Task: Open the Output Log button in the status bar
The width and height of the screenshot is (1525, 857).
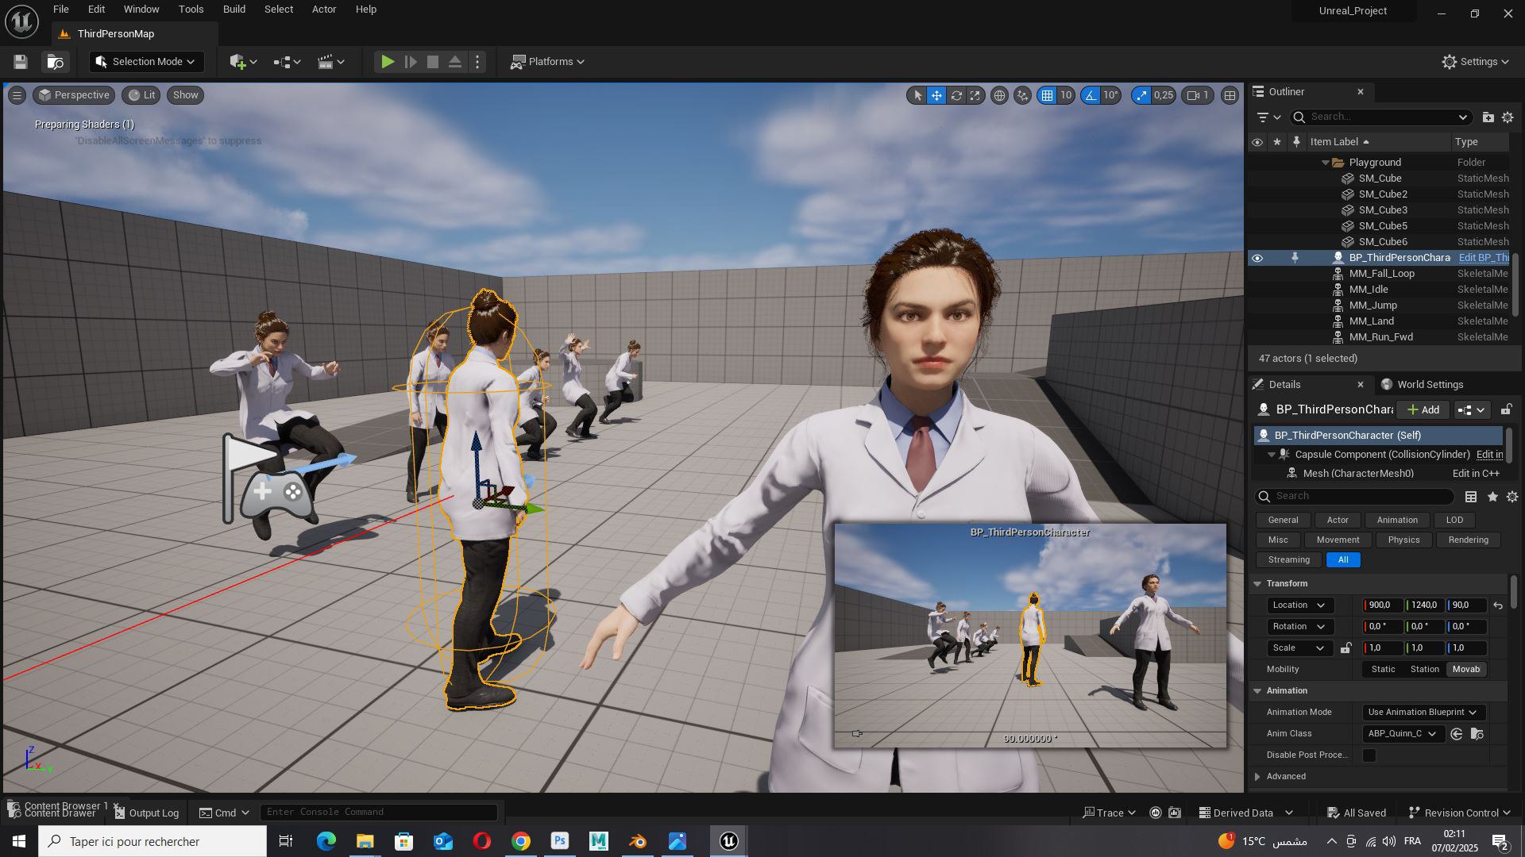Action: (x=146, y=813)
